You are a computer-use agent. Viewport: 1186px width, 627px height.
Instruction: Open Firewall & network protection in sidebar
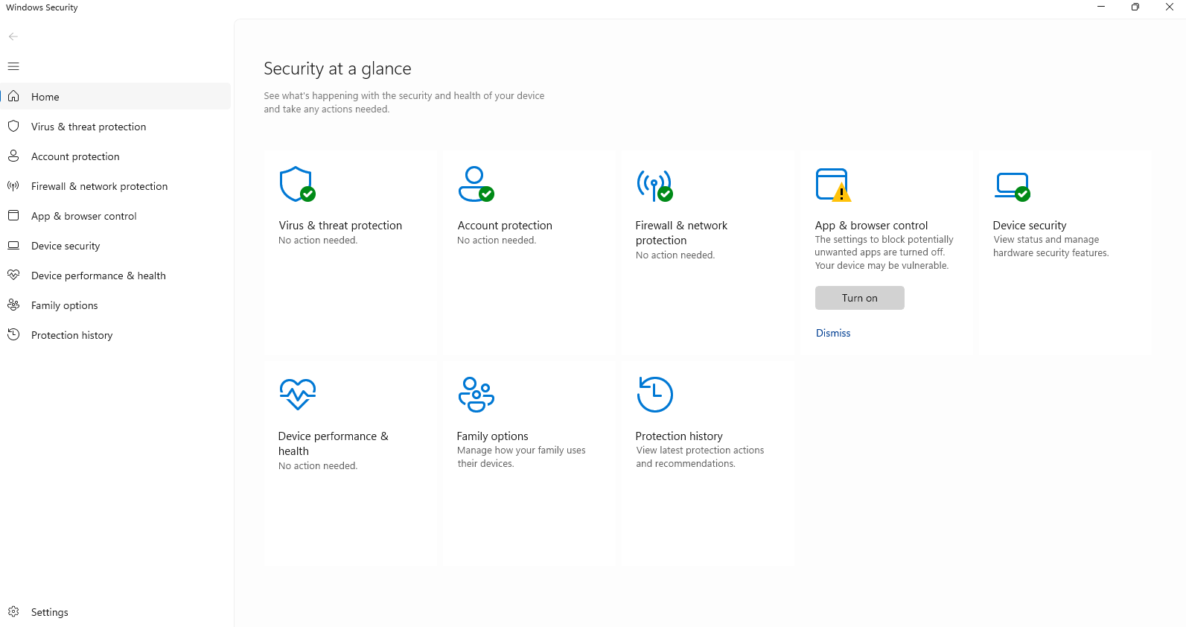pyautogui.click(x=115, y=185)
